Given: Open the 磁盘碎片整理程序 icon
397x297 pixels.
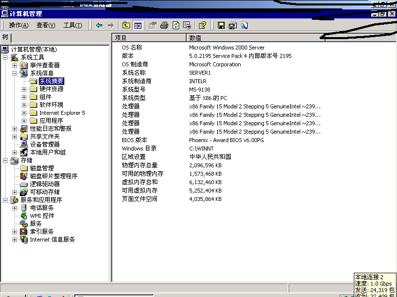Looking at the screenshot, I should pyautogui.click(x=24, y=176).
